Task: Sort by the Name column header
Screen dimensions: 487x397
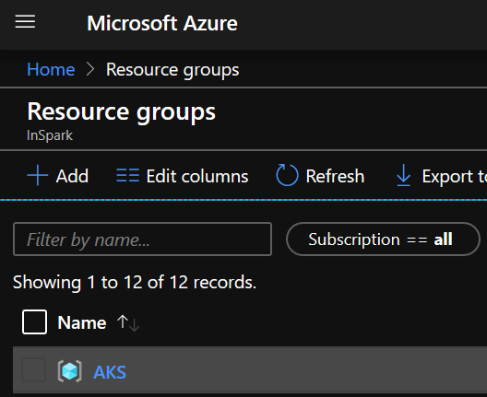Action: click(x=82, y=322)
